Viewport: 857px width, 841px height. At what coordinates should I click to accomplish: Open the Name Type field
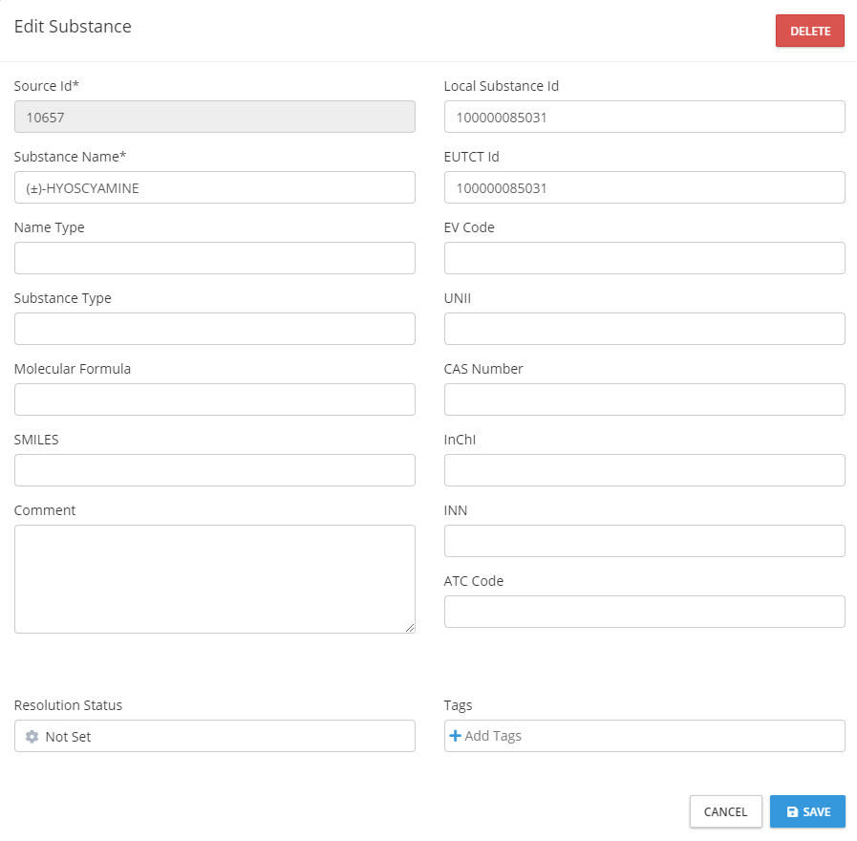214,258
